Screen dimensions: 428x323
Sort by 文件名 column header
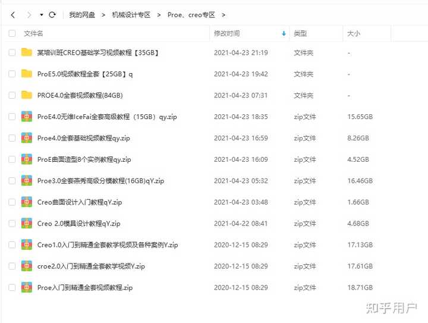pyautogui.click(x=33, y=33)
